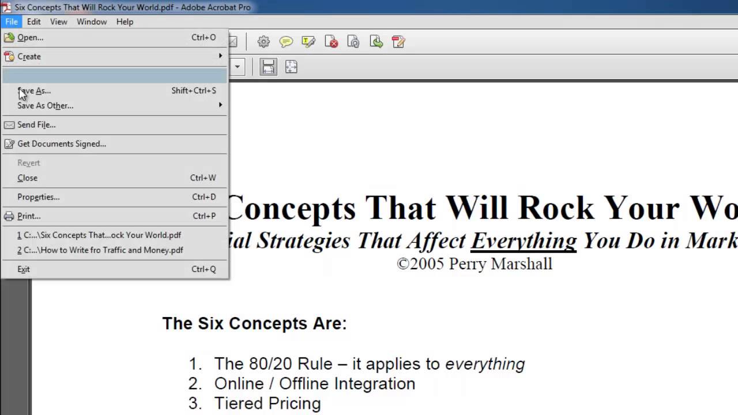Image resolution: width=738 pixels, height=415 pixels.
Task: Open the zoom level dropdown arrow
Action: click(x=237, y=67)
